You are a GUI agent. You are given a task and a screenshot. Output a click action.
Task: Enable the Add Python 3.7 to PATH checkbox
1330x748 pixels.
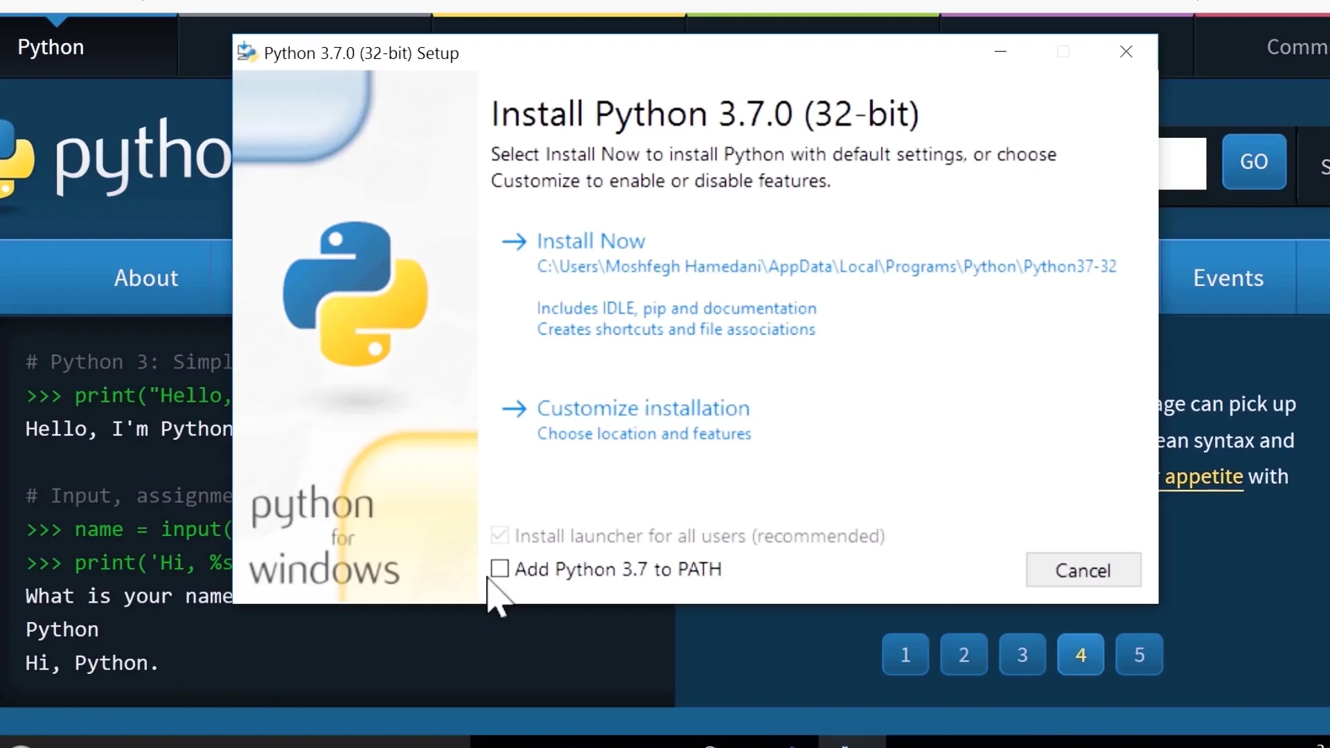point(500,568)
